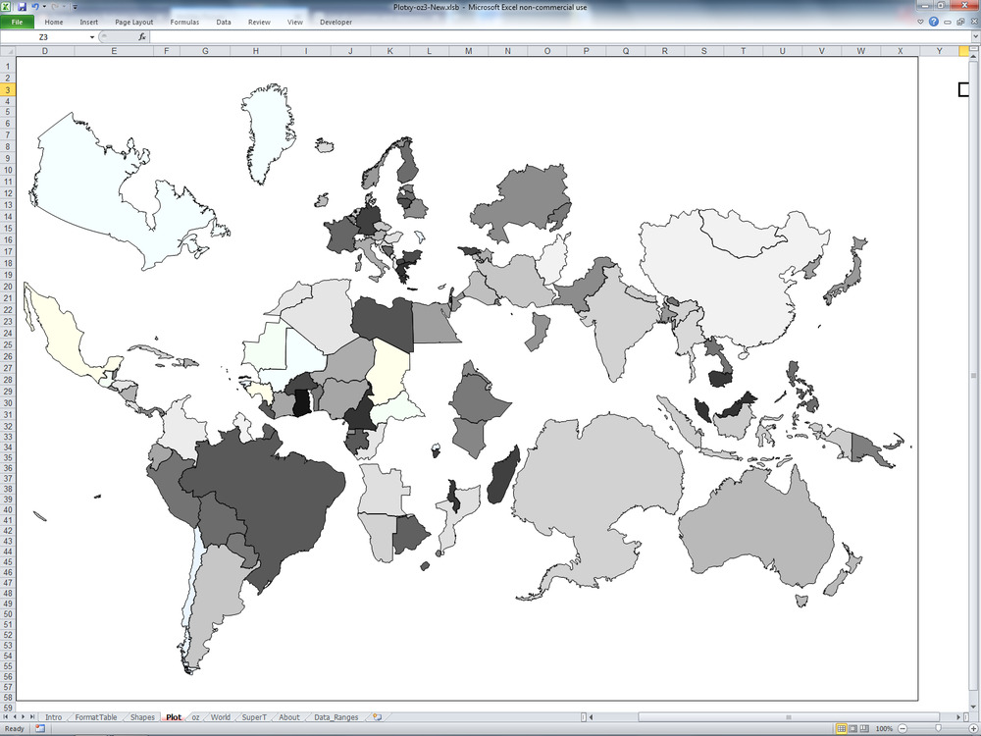Click the Insert Function fx icon
981x736 pixels.
142,37
